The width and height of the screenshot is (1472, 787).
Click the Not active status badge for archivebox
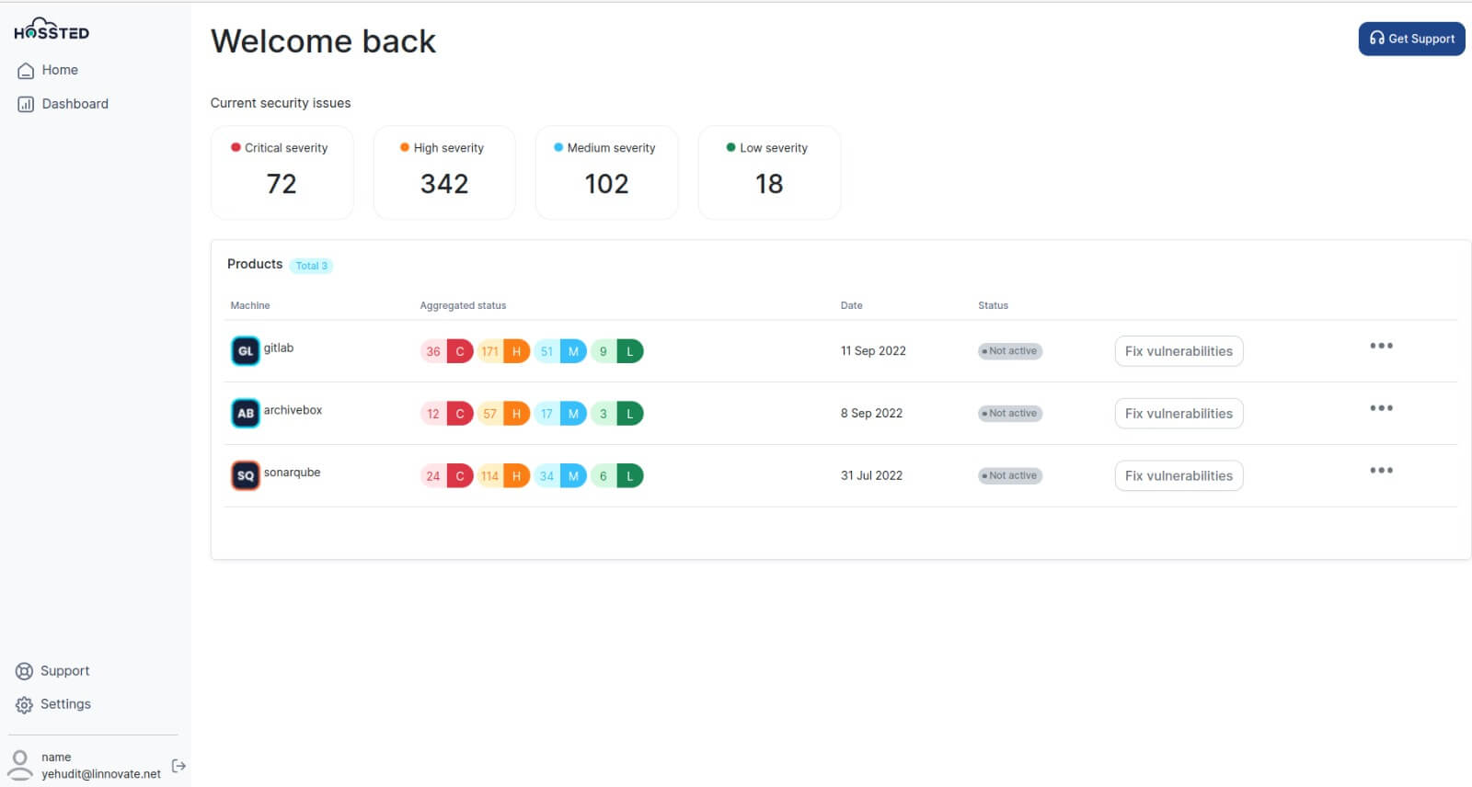click(1010, 414)
